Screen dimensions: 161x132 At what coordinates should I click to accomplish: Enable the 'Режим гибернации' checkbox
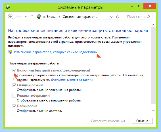pyautogui.click(x=14, y=96)
